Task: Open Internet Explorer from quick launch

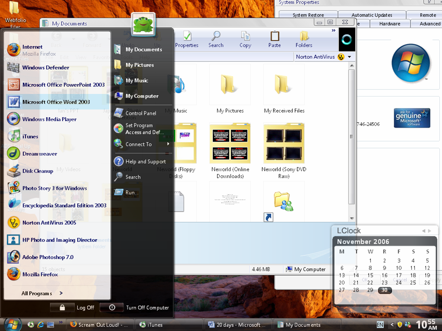Action: (x=41, y=325)
